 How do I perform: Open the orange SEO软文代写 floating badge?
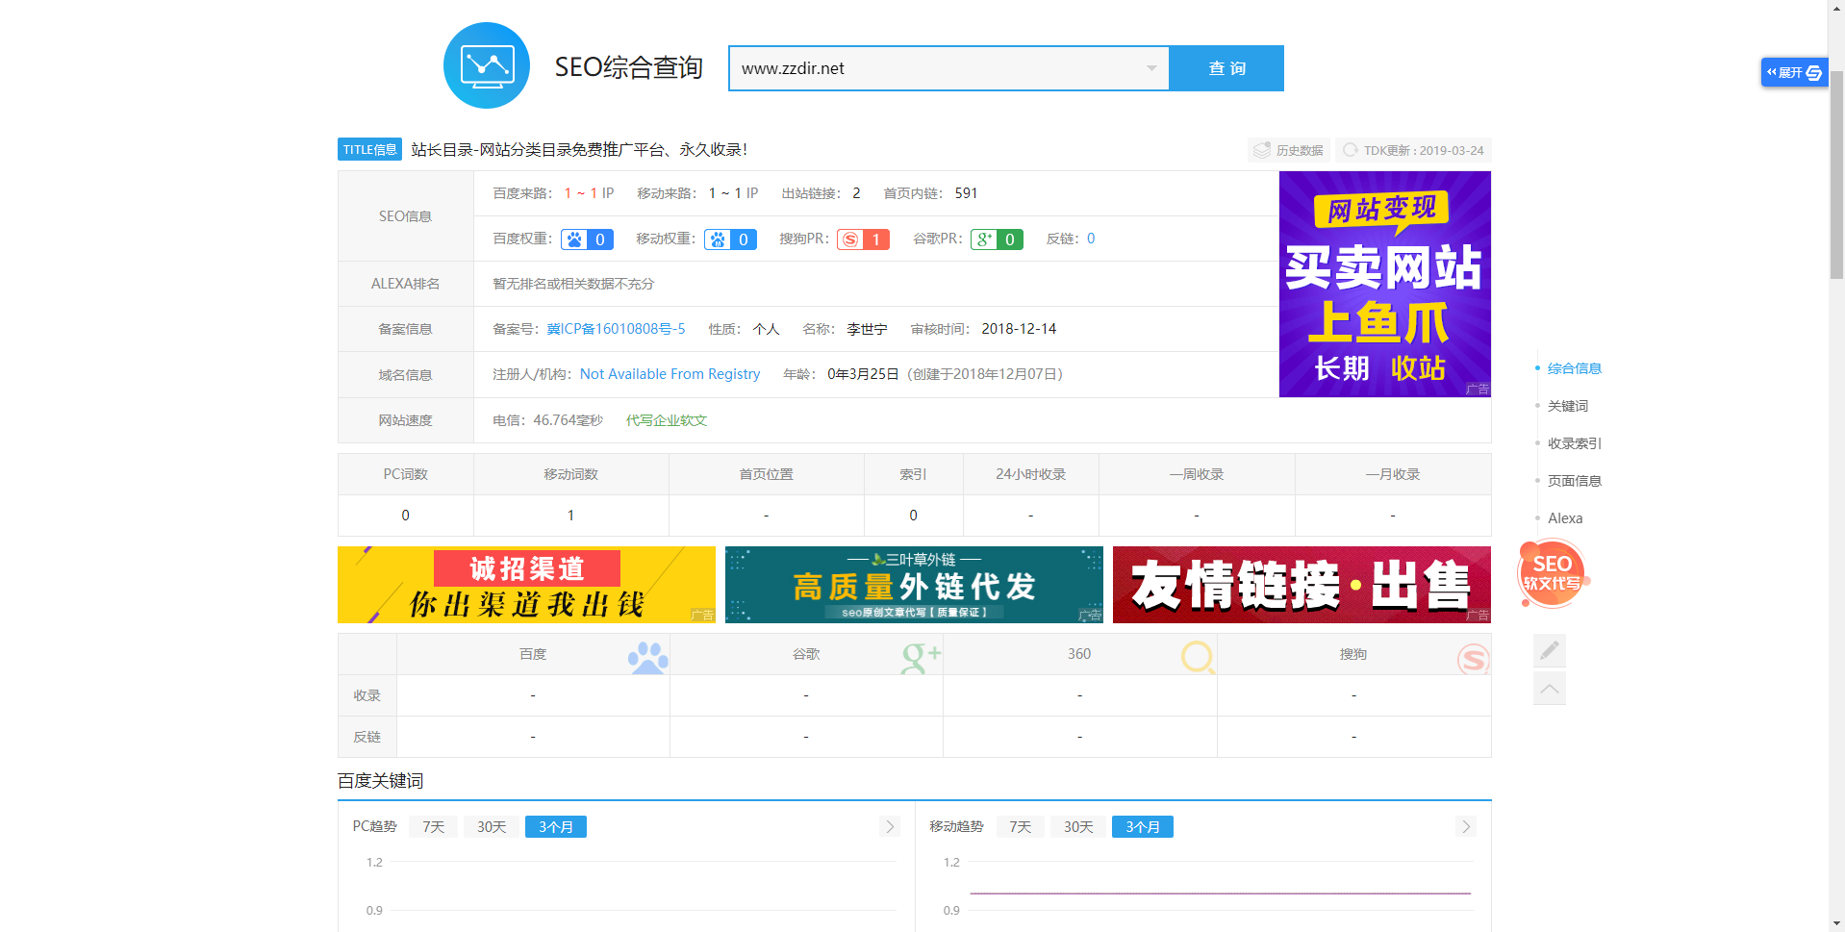(x=1552, y=574)
